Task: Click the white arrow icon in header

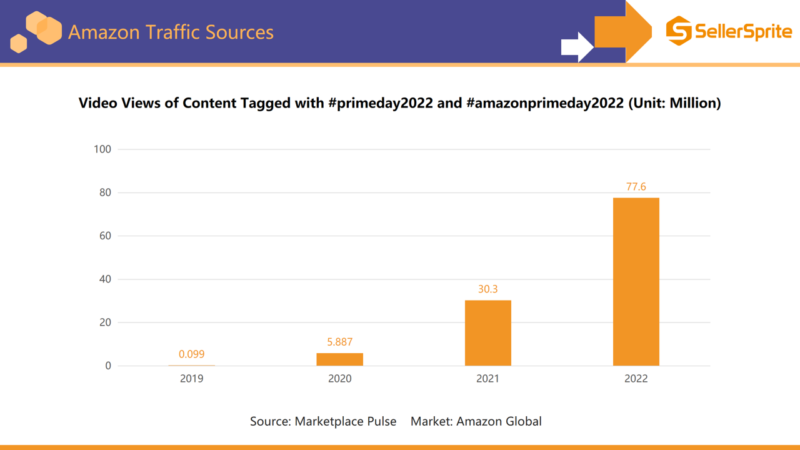Action: [576, 45]
